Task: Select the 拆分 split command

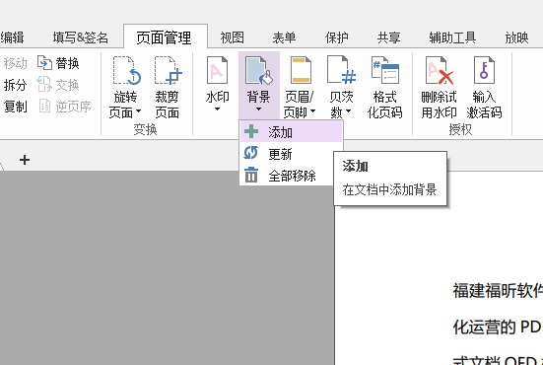Action: click(x=15, y=85)
